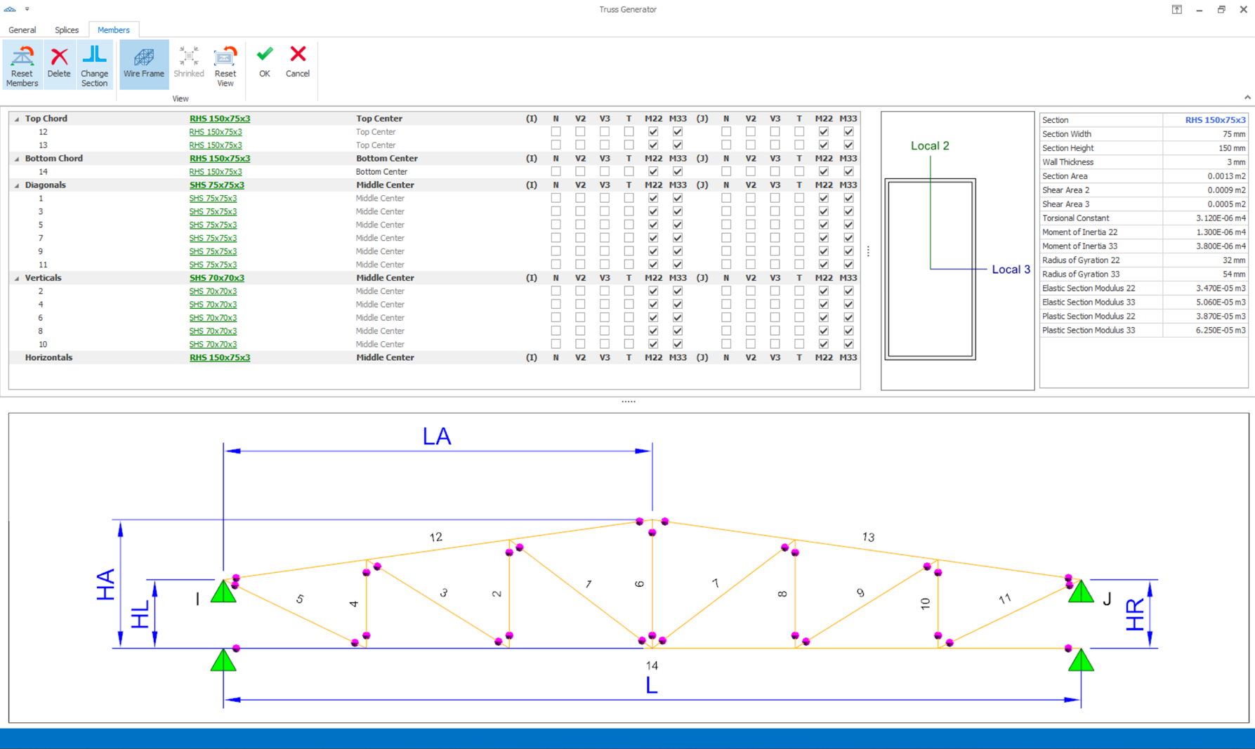The image size is (1255, 749).
Task: Collapse the Verticals group
Action: 17,279
